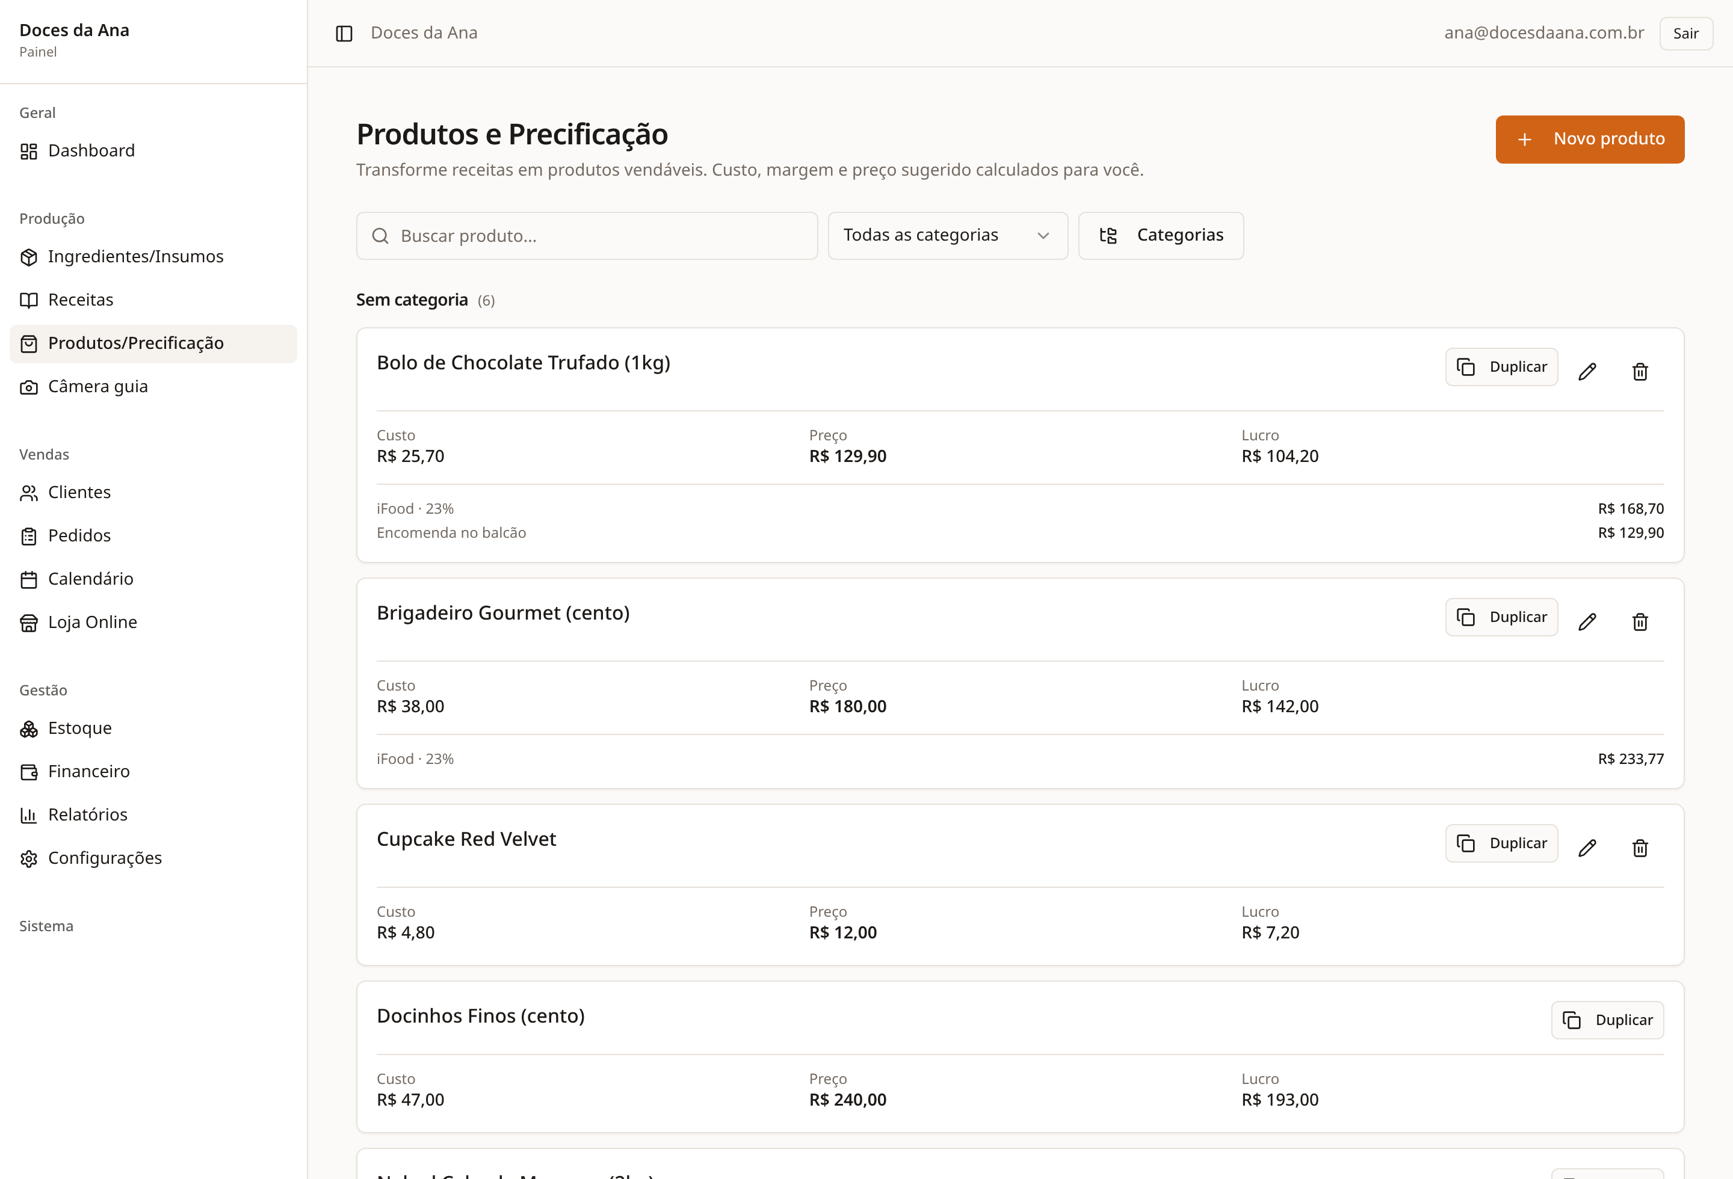The height and width of the screenshot is (1179, 1733).
Task: Click the Receitas book icon
Action: coord(29,300)
